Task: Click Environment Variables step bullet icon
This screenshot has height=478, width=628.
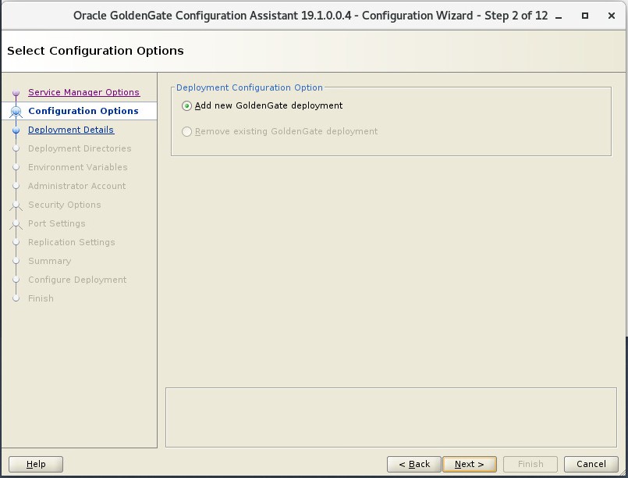Action: coord(16,167)
